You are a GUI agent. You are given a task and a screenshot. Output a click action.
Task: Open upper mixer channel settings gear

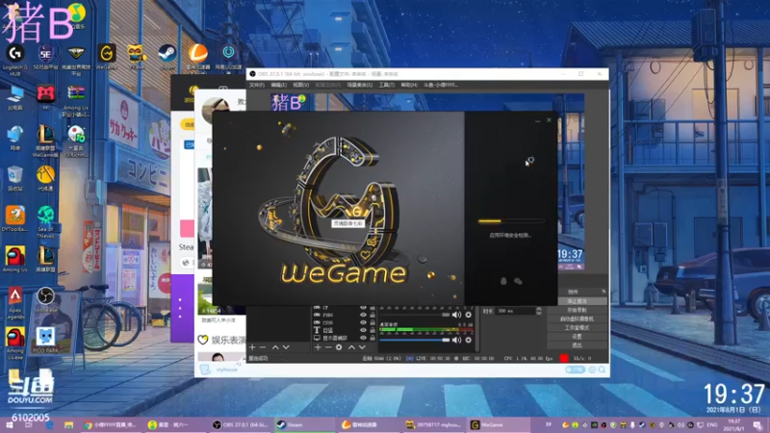(x=468, y=315)
